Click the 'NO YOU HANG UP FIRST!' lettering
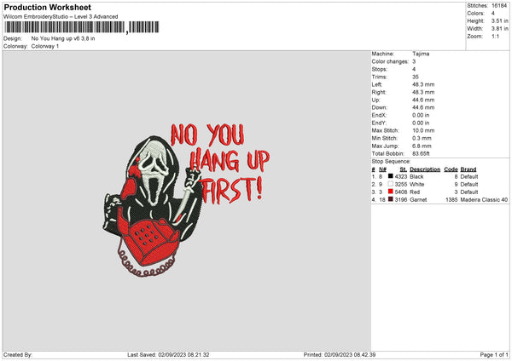This screenshot has width=512, height=361. click(220, 163)
